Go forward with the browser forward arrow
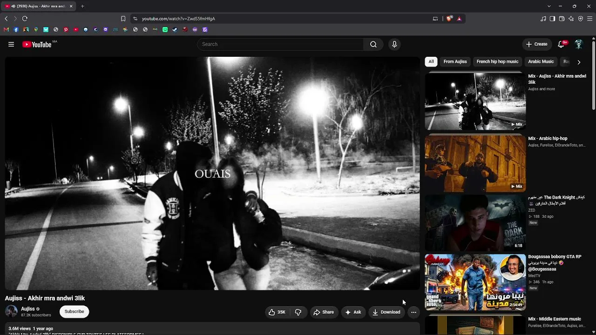 pos(15,19)
